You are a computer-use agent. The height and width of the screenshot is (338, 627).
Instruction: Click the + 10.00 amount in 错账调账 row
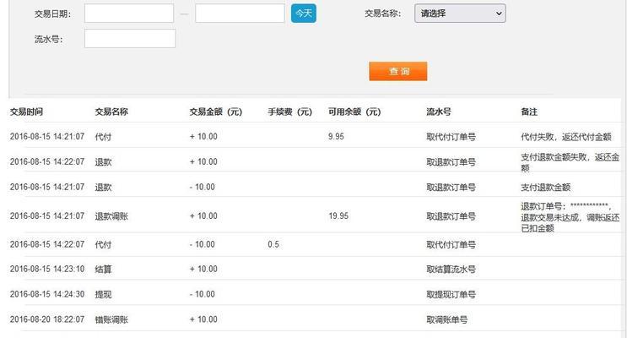203,319
